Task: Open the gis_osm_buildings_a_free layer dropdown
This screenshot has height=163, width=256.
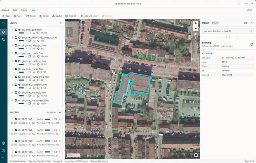Action: click(x=228, y=31)
